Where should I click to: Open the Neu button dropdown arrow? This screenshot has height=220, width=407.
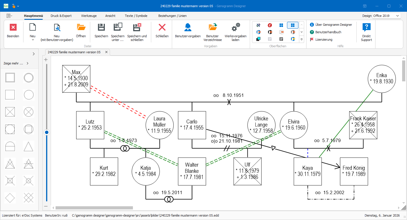[33, 40]
